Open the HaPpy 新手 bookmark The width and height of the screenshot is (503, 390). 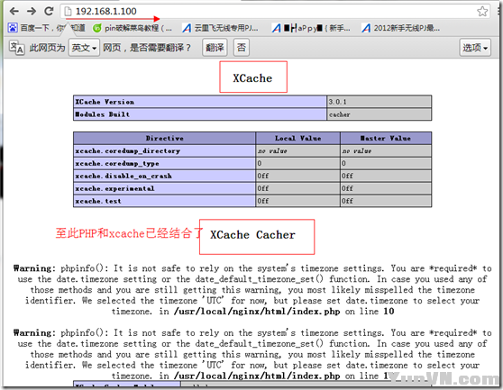[x=311, y=28]
